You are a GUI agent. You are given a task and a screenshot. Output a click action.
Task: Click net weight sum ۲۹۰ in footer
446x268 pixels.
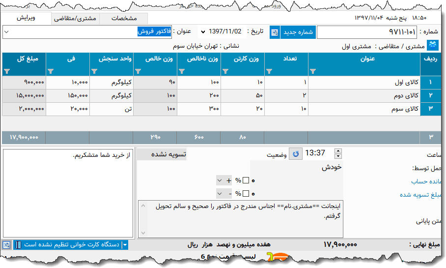click(x=156, y=137)
